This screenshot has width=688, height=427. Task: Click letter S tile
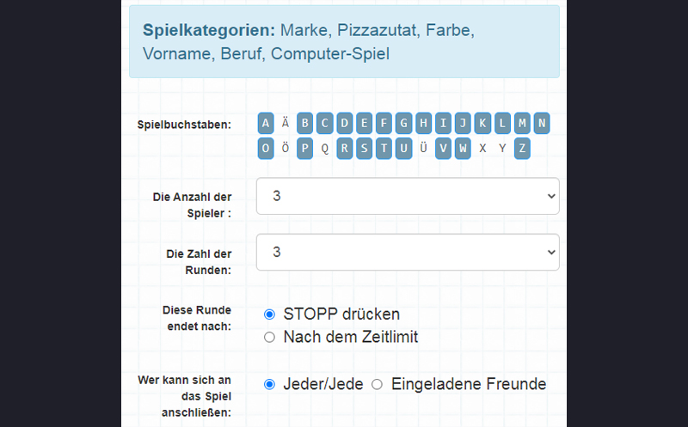(x=364, y=149)
